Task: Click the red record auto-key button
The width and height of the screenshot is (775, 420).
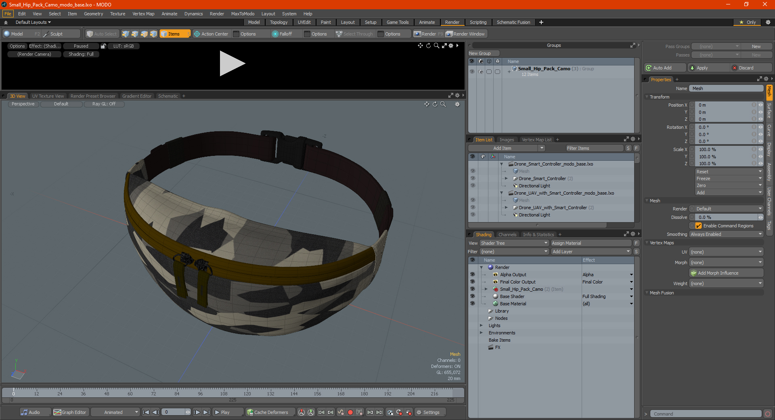Action: pyautogui.click(x=350, y=412)
